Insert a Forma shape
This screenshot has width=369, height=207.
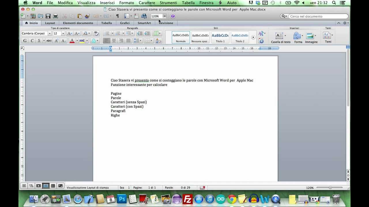[x=298, y=38]
